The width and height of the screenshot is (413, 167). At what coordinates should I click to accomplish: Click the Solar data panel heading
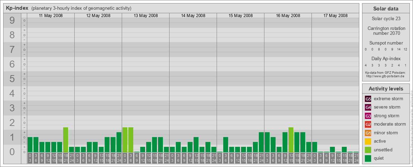click(x=385, y=9)
